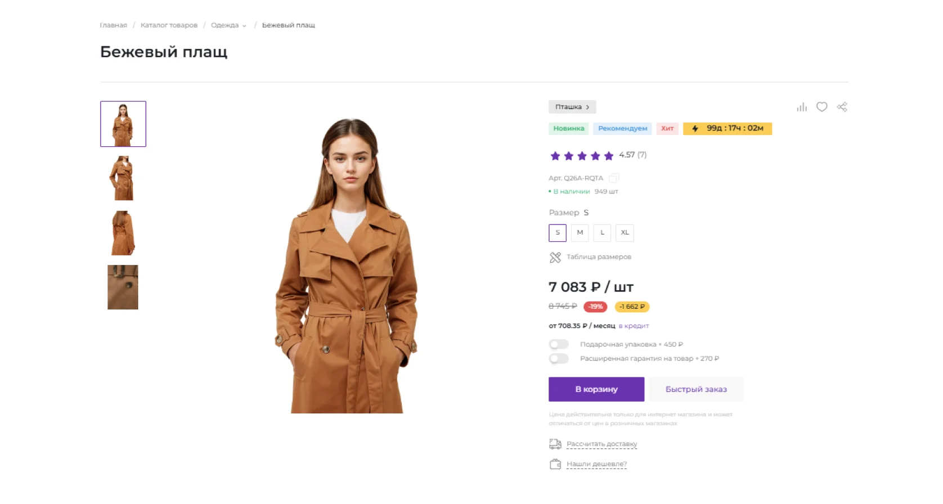
Task: Select the button close-up thumbnail
Action: pos(123,287)
